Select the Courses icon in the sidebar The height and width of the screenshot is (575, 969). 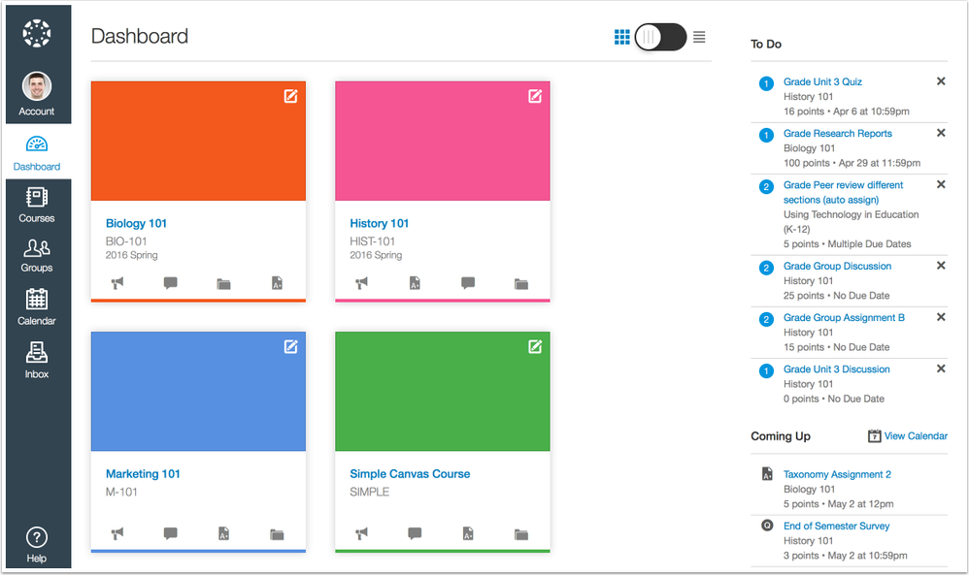click(x=37, y=206)
